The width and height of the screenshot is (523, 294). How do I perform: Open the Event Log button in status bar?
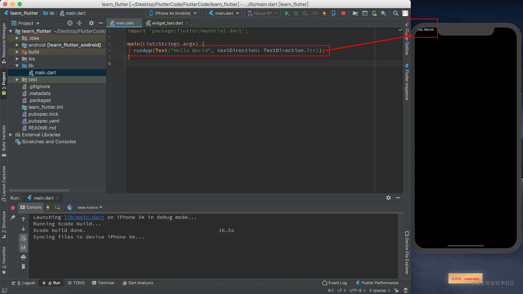(335, 283)
